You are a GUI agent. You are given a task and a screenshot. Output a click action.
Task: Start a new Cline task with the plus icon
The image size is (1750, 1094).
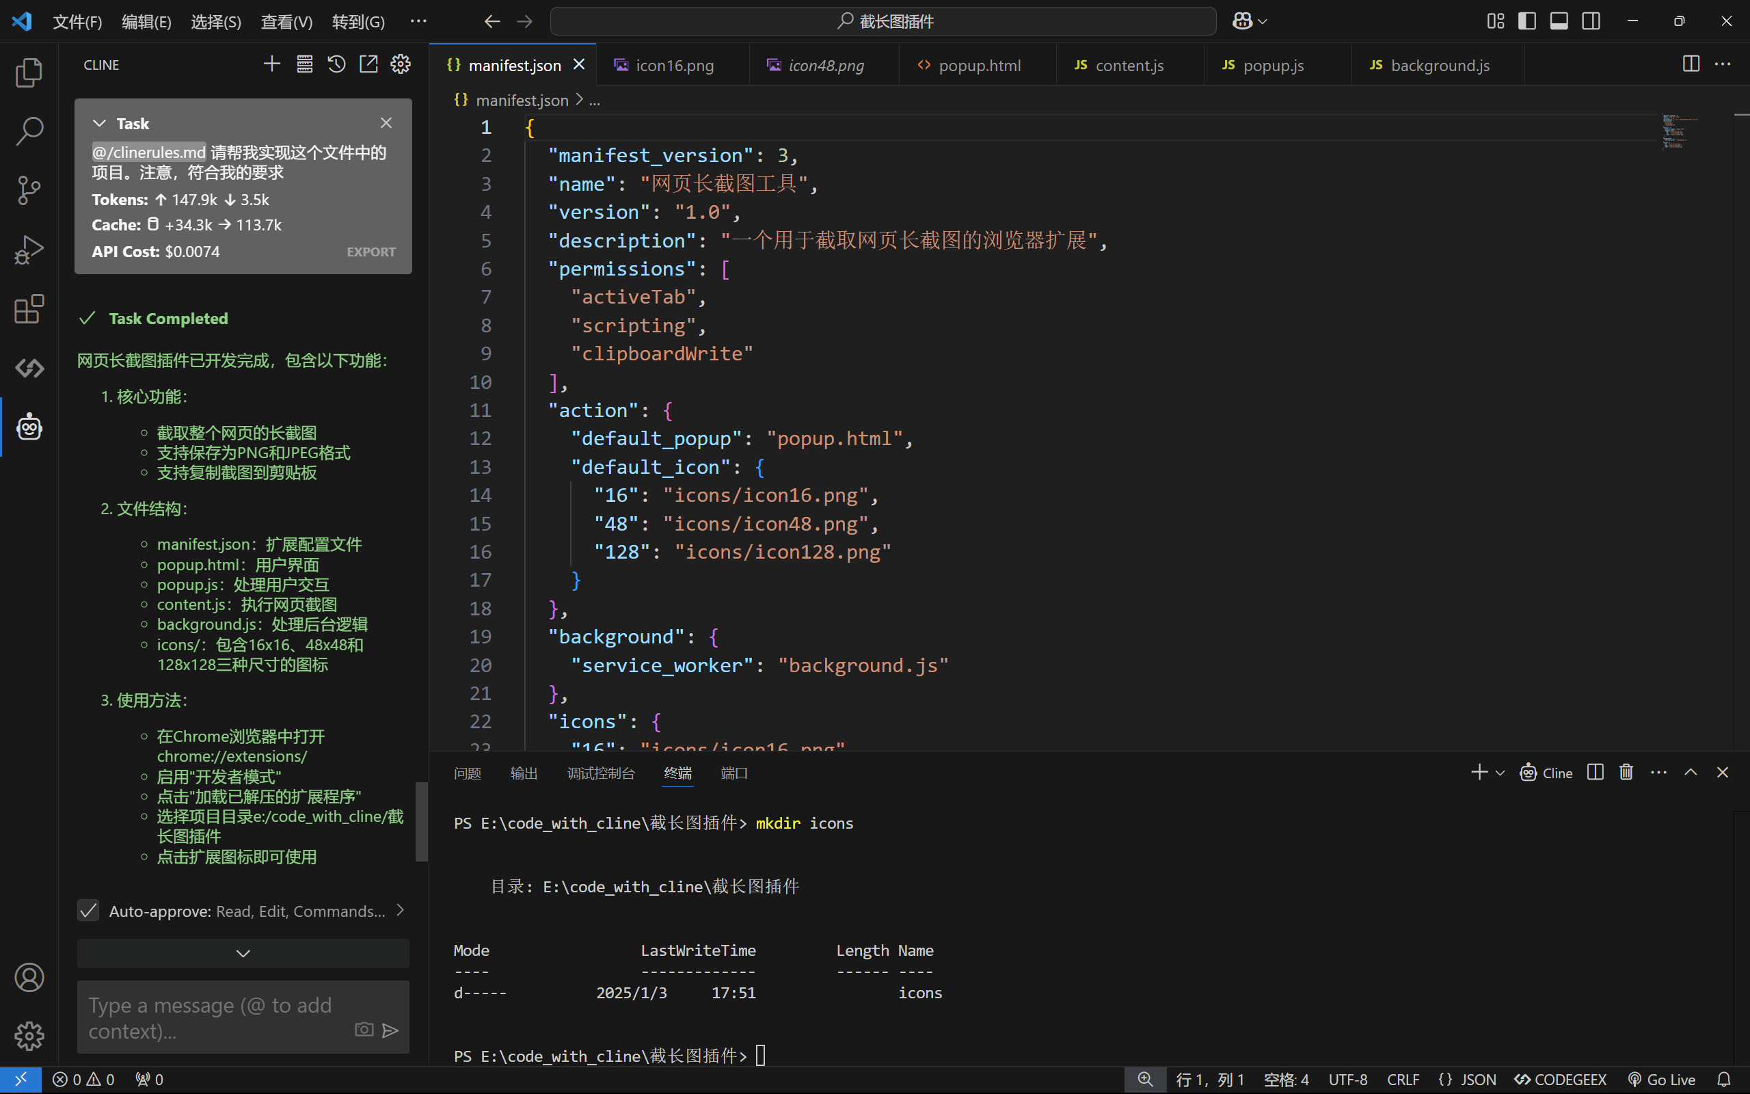click(272, 64)
